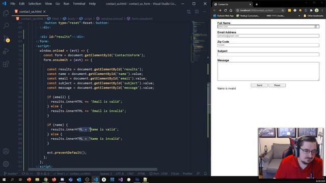Click the Subject input field
Screen dimensions: 326x183
click(x=268, y=54)
